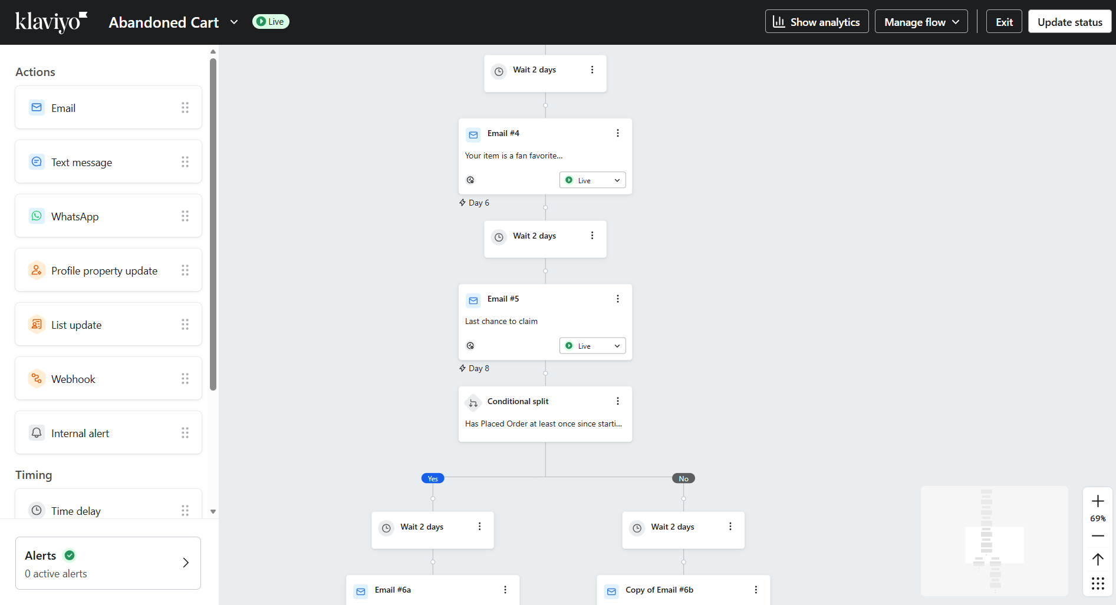1116x605 pixels.
Task: Click the Update status button
Action: pos(1069,21)
